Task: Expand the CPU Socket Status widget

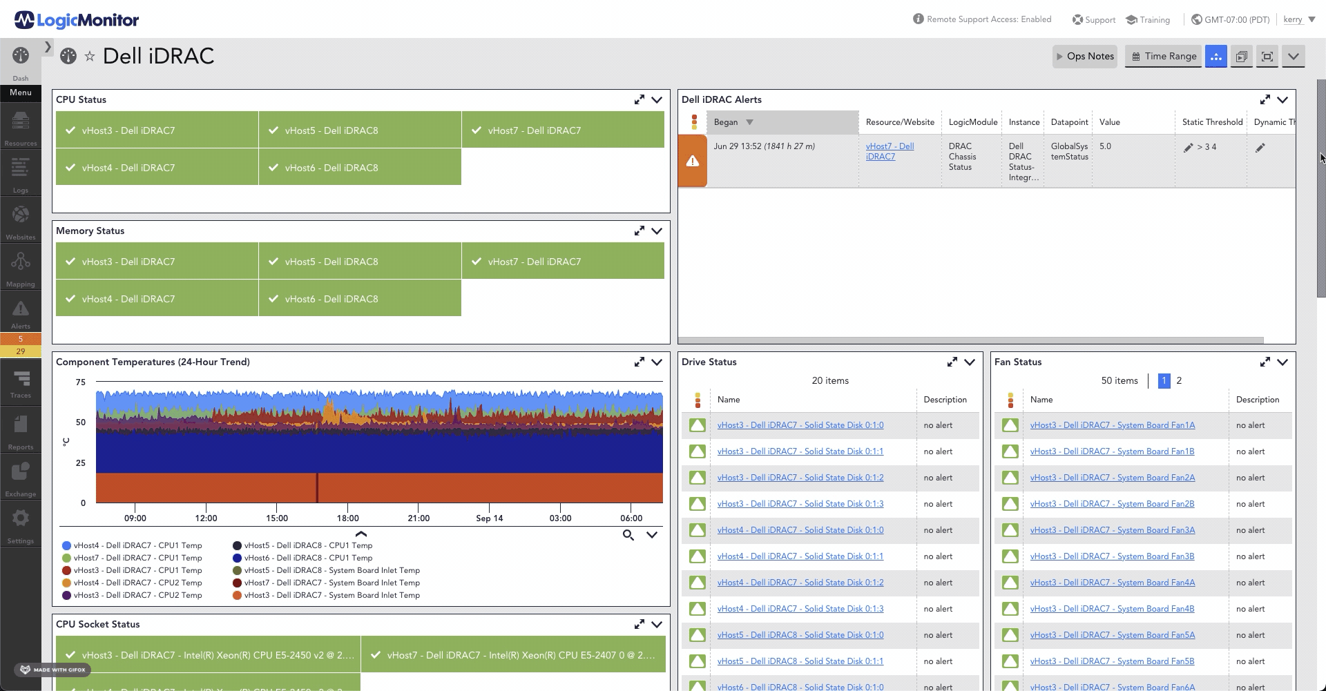Action: pos(640,625)
